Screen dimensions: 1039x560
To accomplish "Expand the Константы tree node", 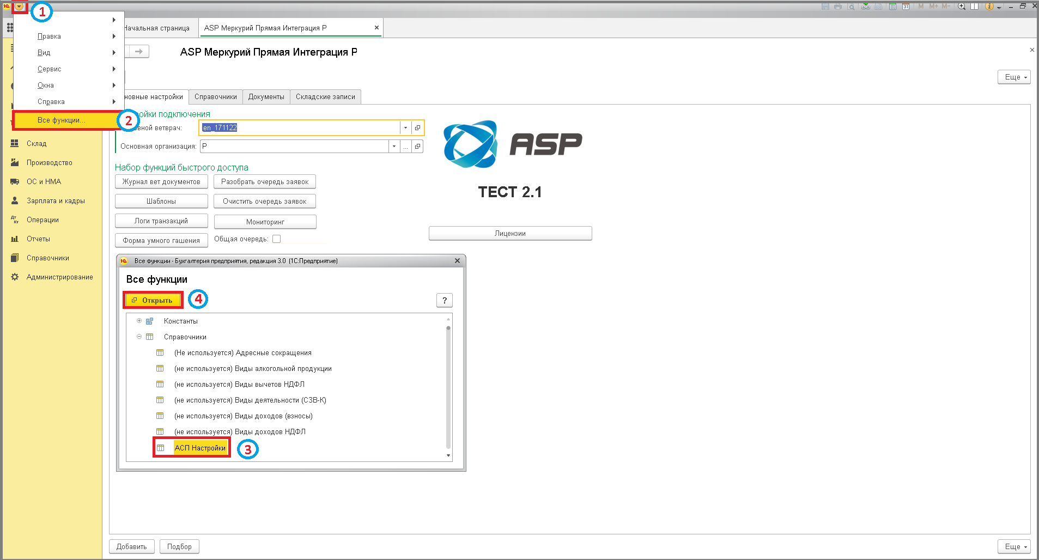I will coord(139,321).
